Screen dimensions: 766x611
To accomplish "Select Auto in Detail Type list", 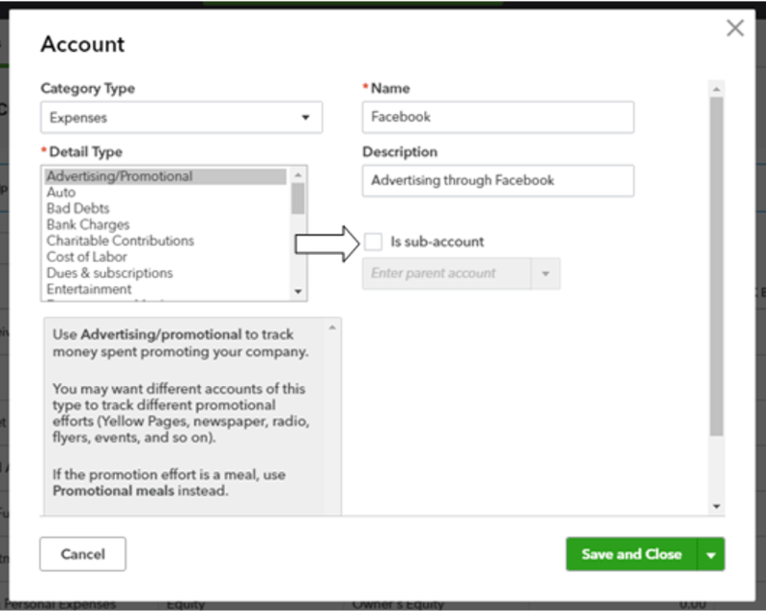I will tap(166, 192).
